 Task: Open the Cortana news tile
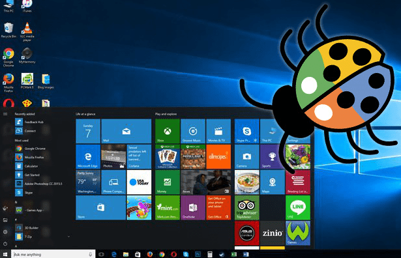click(139, 156)
